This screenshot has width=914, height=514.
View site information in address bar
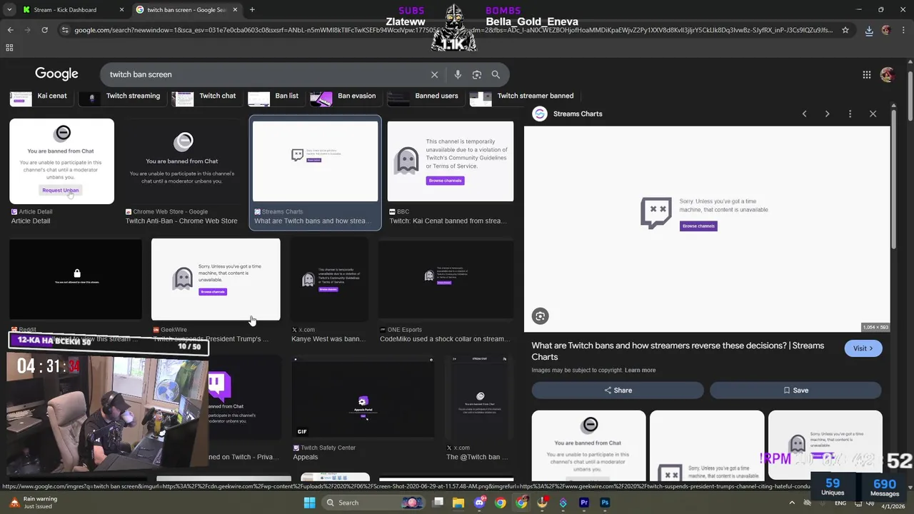point(65,30)
